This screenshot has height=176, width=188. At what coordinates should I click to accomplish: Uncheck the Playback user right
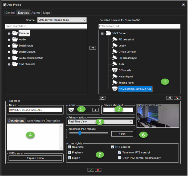pyautogui.click(x=70, y=153)
